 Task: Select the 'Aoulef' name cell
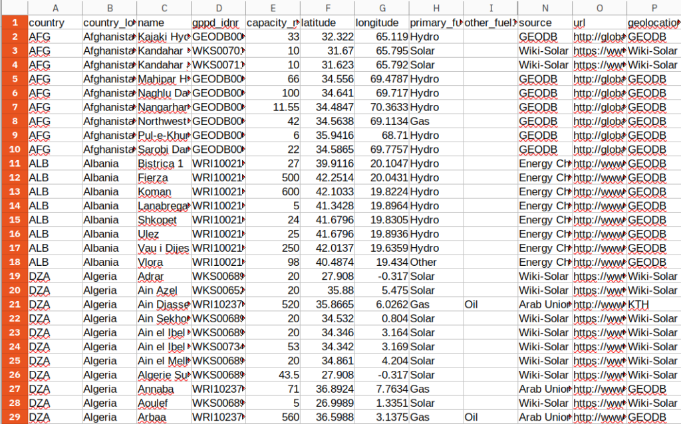click(164, 403)
